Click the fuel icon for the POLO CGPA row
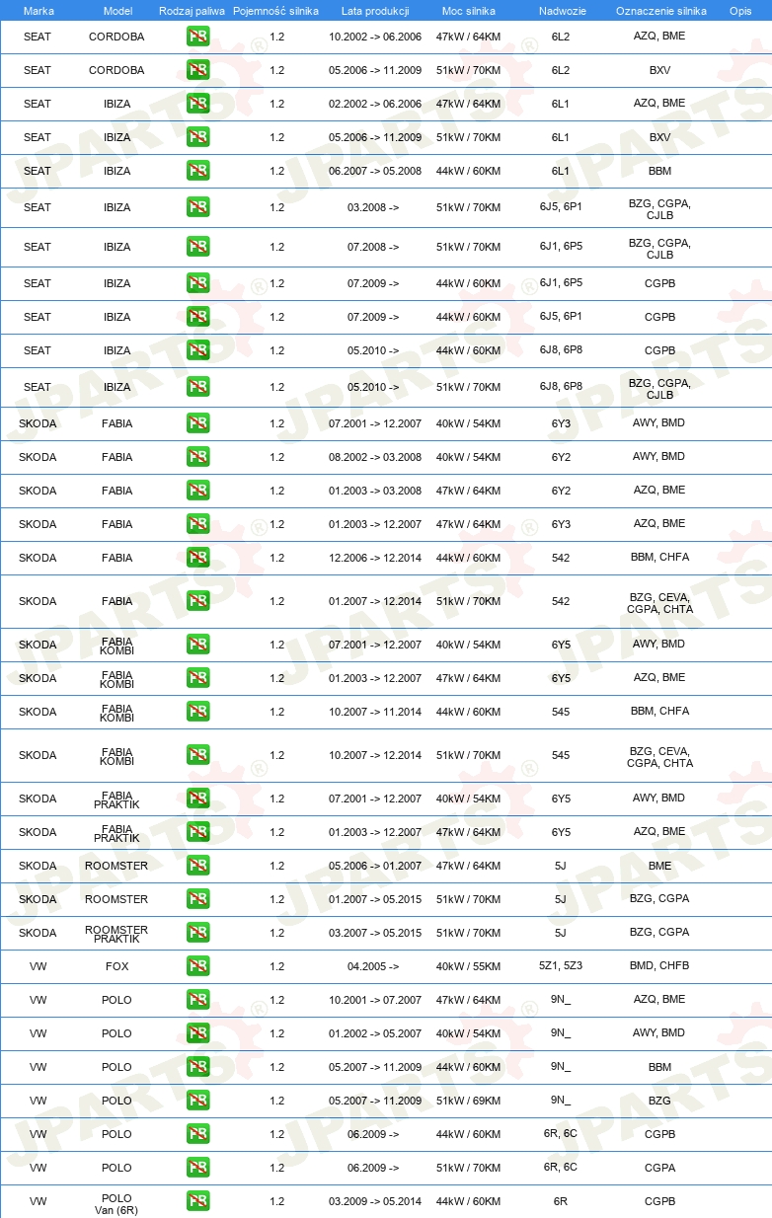Viewport: 772px width, 1218px height. 197,1168
